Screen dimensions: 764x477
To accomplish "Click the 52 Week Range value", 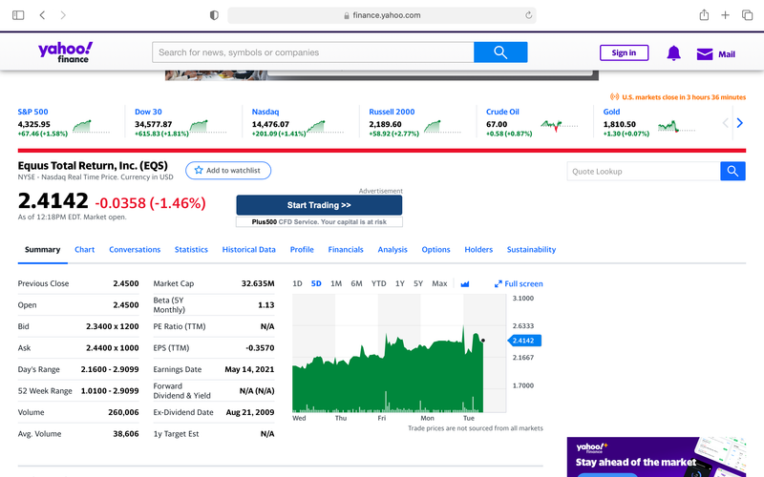I will point(110,390).
